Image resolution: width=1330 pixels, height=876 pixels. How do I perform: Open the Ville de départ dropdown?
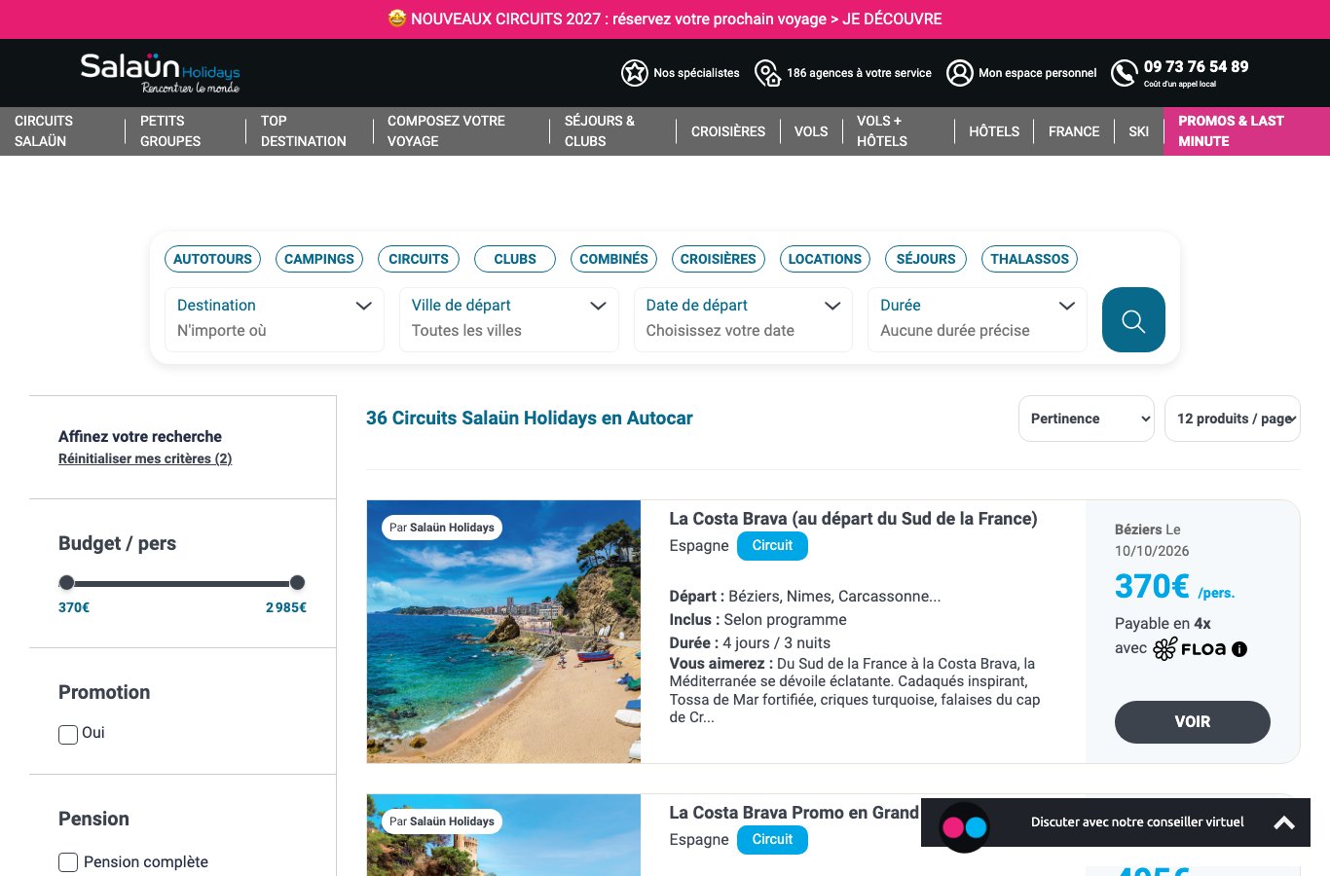(509, 319)
